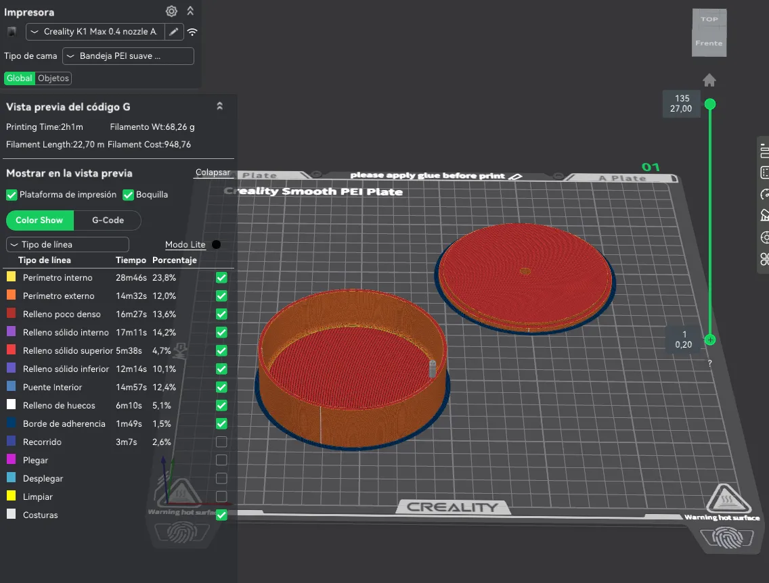
Task: Click the TOP face of view cube
Action: coord(709,19)
